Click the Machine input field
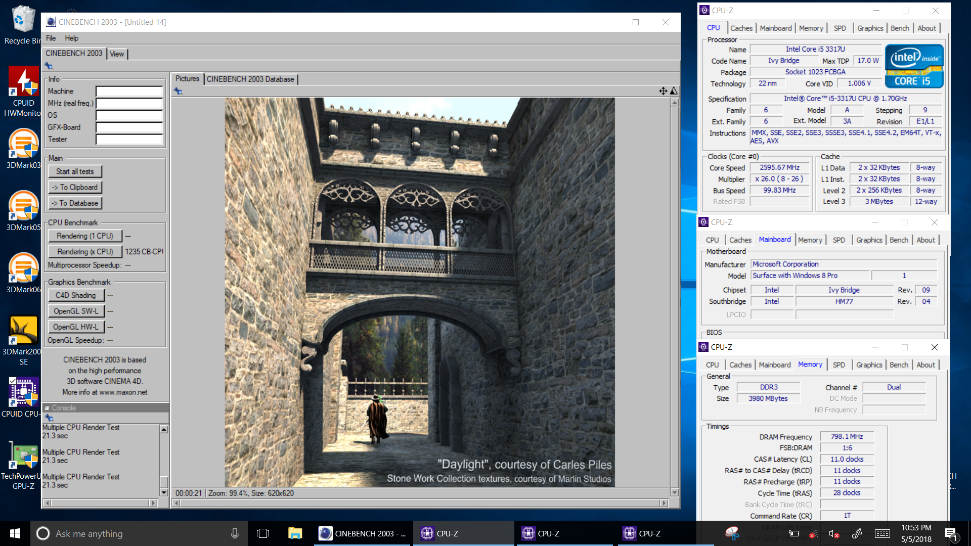Screen dimensions: 971x546 coord(129,92)
